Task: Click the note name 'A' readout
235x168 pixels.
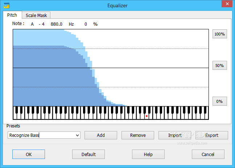Action: [32, 24]
